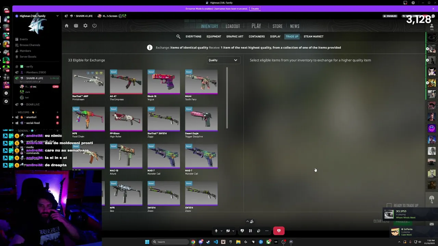This screenshot has height=246, width=438.
Task: Click the Add a Server plus icon
Action: pyautogui.click(x=6, y=93)
